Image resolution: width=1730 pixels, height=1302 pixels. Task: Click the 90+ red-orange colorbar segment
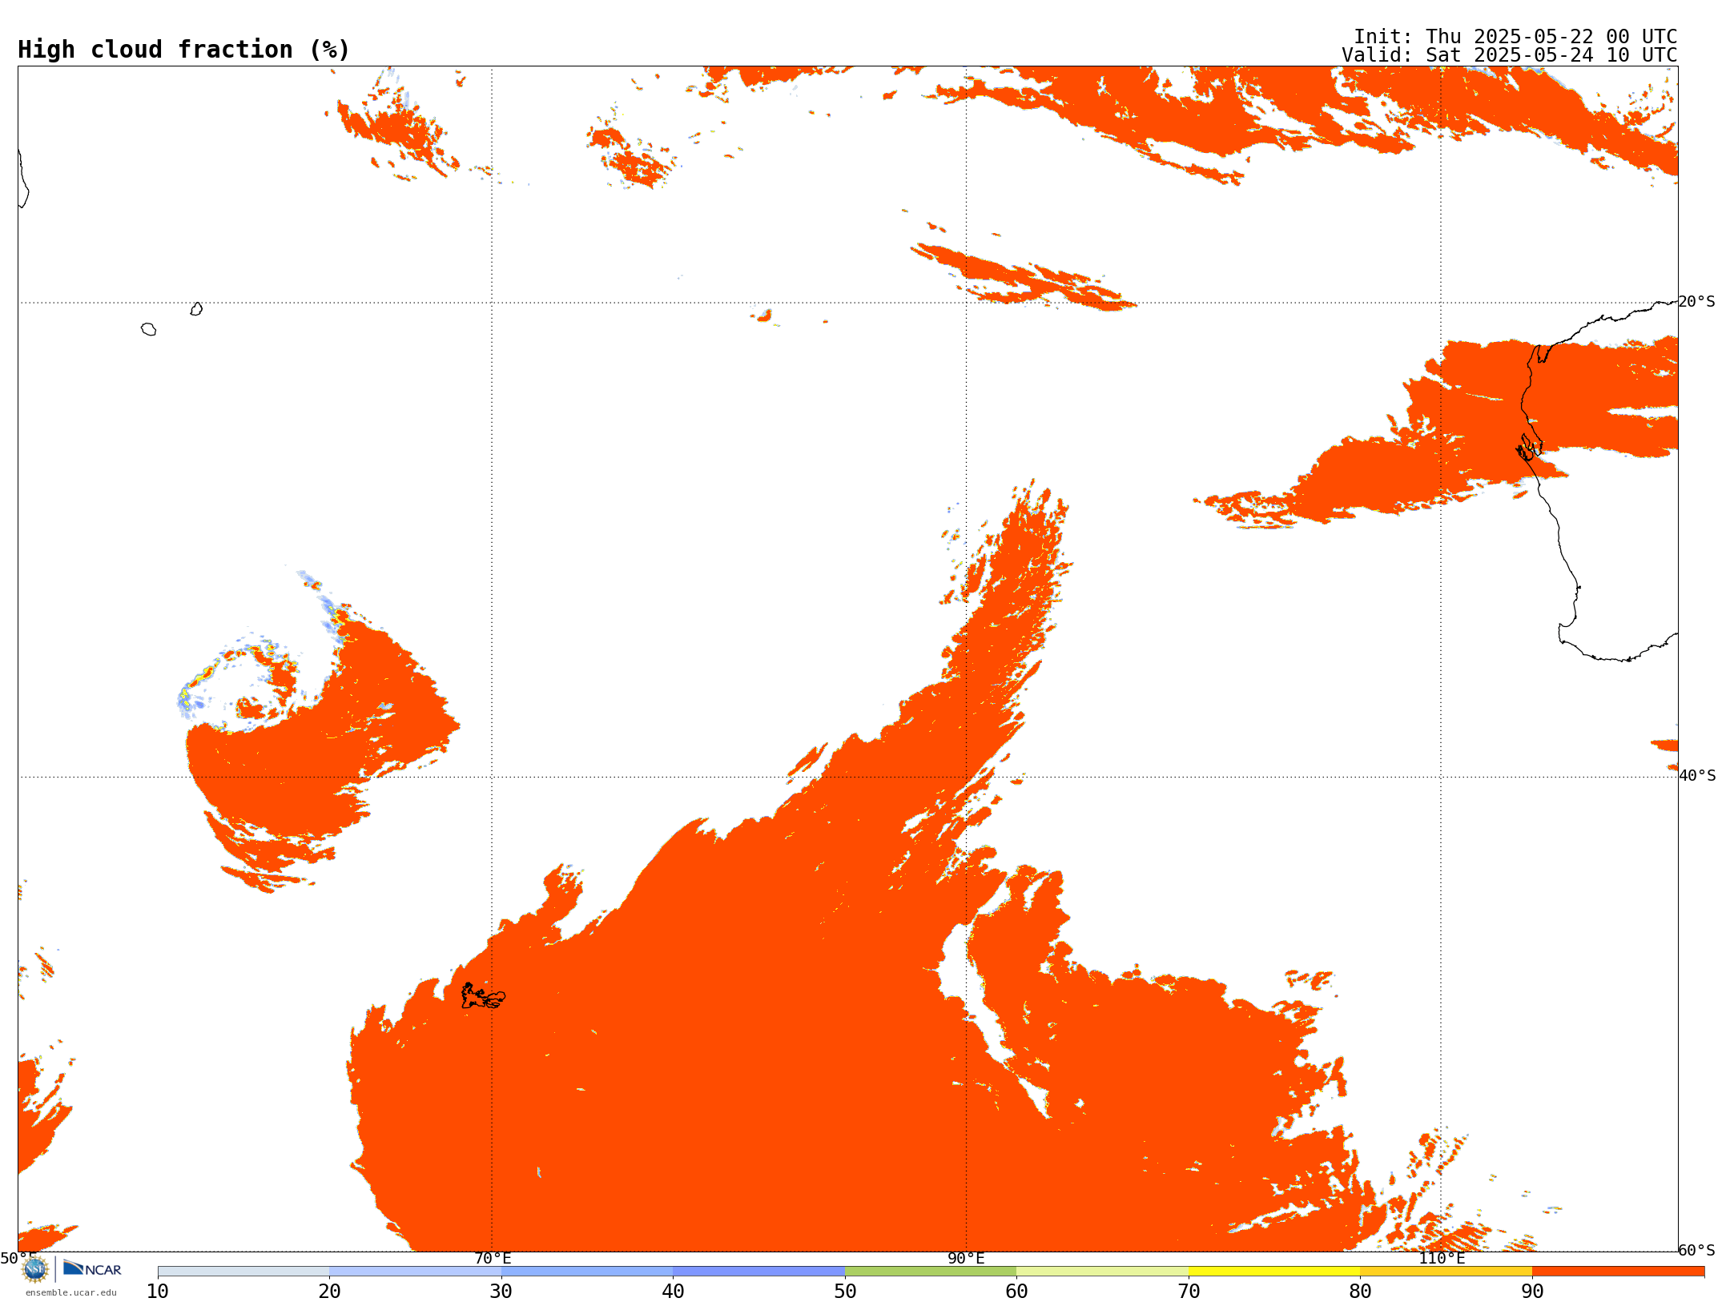tap(1618, 1272)
